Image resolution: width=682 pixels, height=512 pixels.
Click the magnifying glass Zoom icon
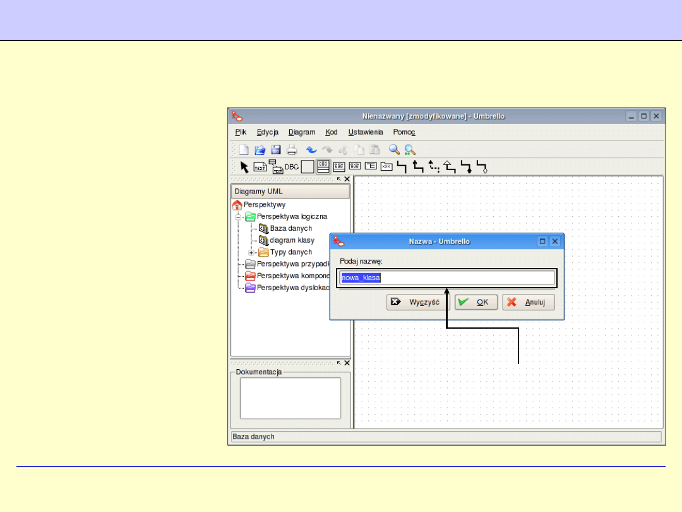[x=394, y=150]
